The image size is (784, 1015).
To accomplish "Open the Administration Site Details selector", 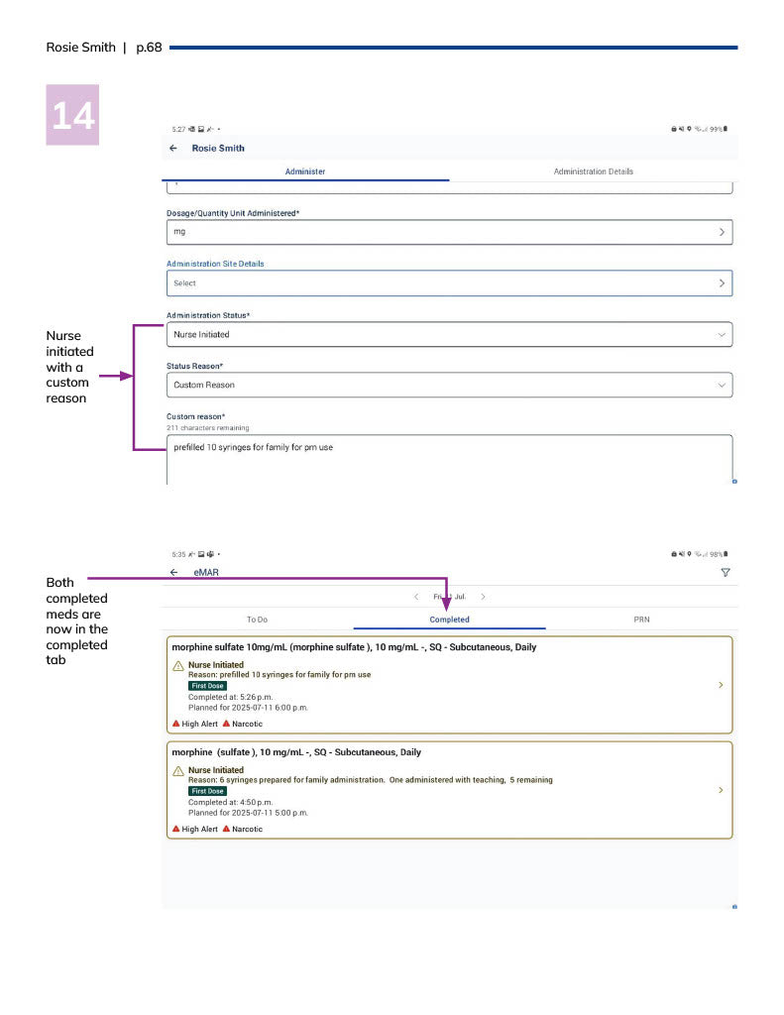I will tap(721, 283).
